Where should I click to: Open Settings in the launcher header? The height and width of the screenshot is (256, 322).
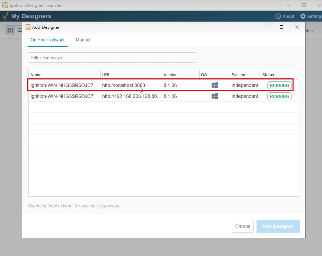311,16
